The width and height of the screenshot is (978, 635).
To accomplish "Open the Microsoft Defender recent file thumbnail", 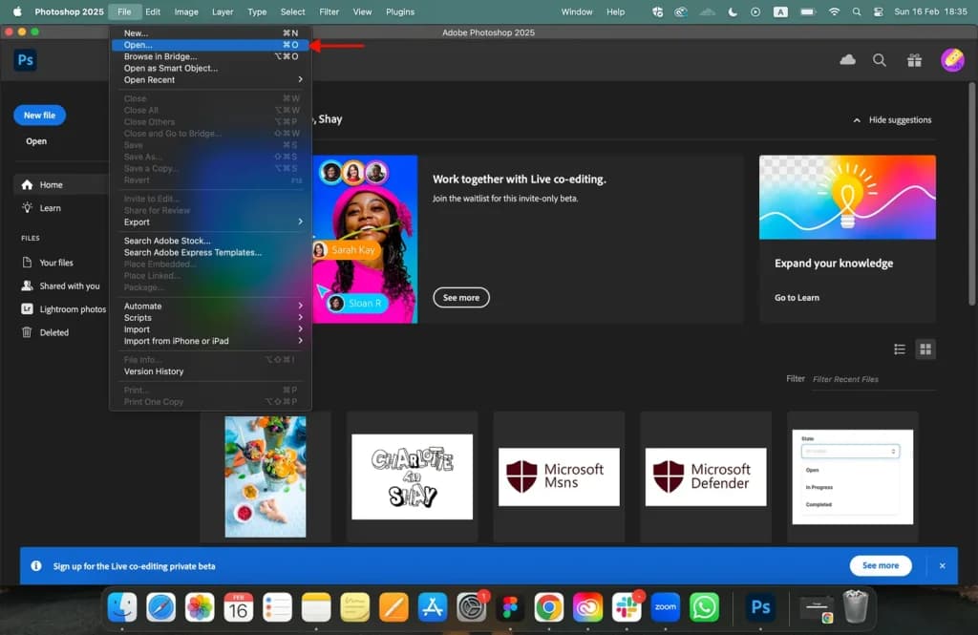I will pos(706,476).
